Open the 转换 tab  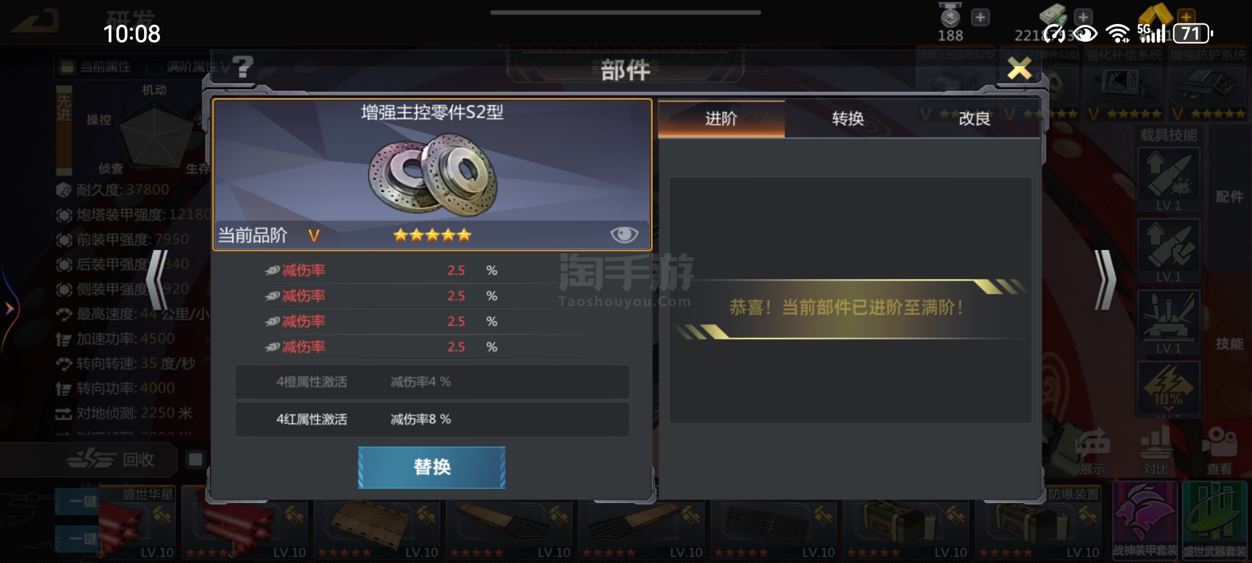[x=848, y=119]
